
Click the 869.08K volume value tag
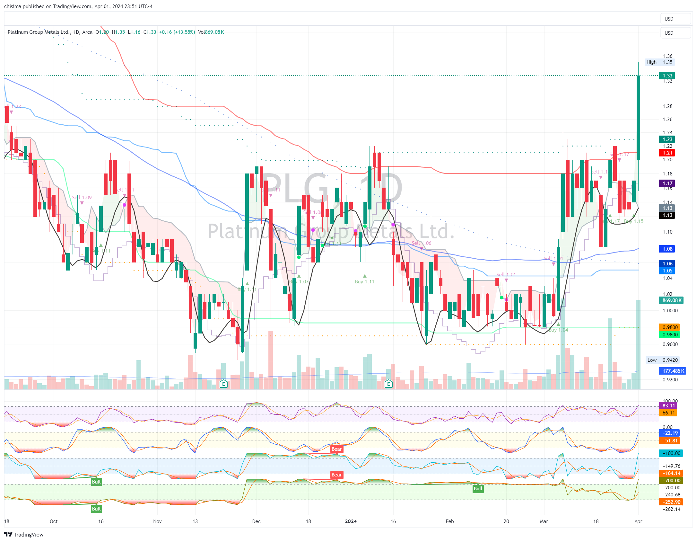click(672, 300)
